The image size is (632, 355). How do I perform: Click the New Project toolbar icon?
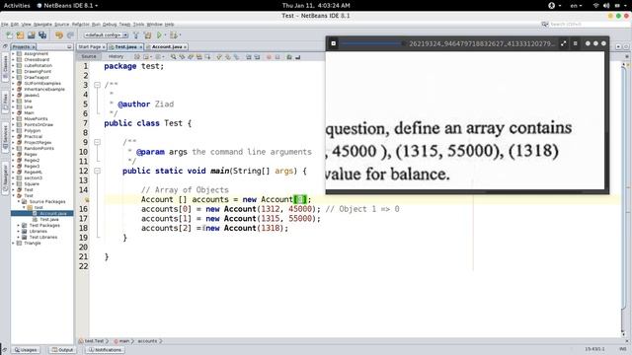click(x=20, y=35)
